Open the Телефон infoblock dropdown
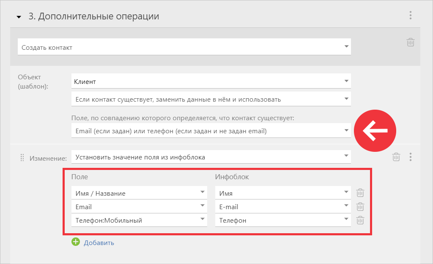 click(x=283, y=220)
